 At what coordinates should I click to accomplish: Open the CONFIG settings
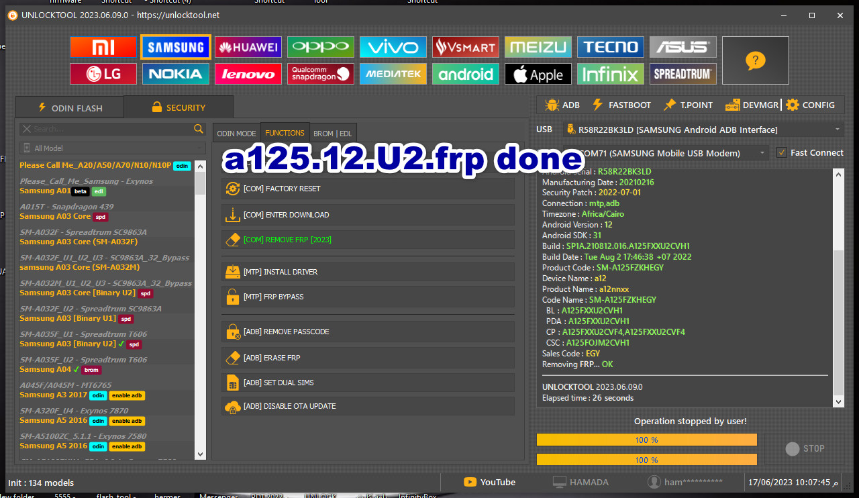pos(810,105)
